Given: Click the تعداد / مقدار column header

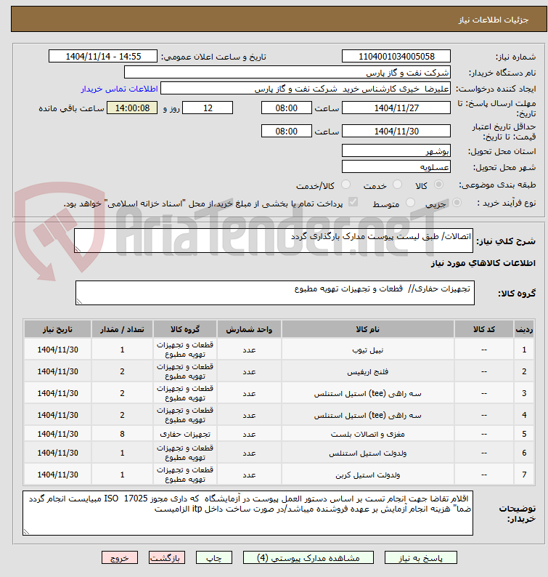Looking at the screenshot, I should tap(122, 329).
